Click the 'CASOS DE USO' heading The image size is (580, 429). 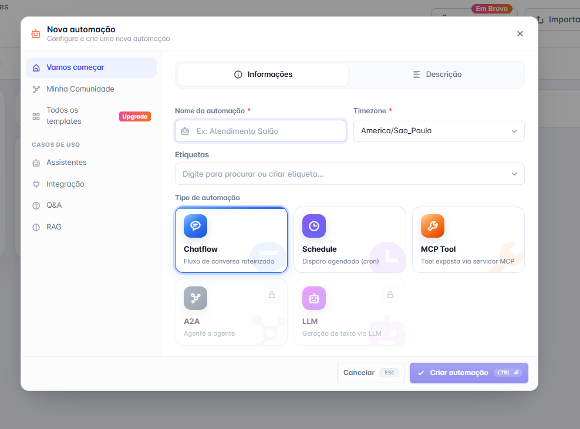pos(56,144)
